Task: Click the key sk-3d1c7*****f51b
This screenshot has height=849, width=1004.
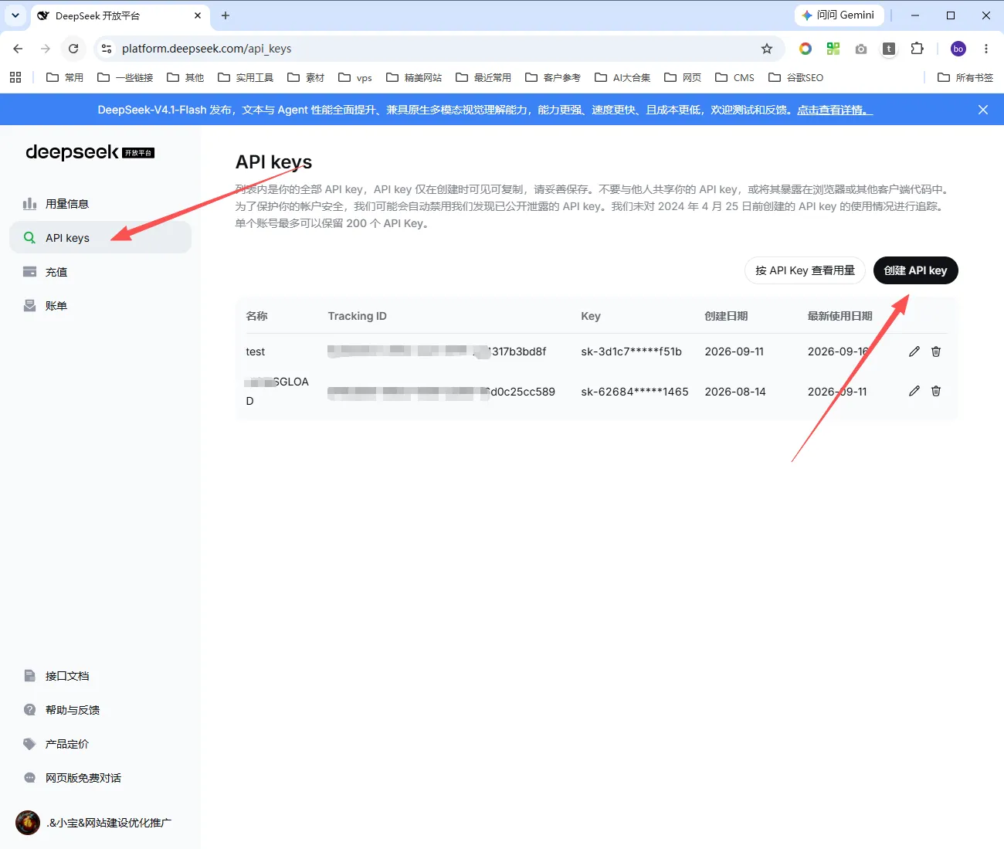Action: pos(632,351)
